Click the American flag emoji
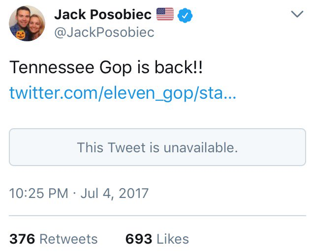 pos(165,15)
